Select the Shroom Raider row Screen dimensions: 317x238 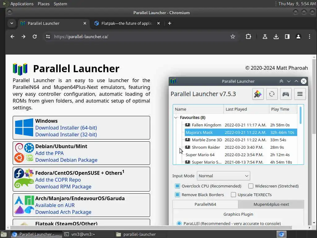click(x=241, y=147)
